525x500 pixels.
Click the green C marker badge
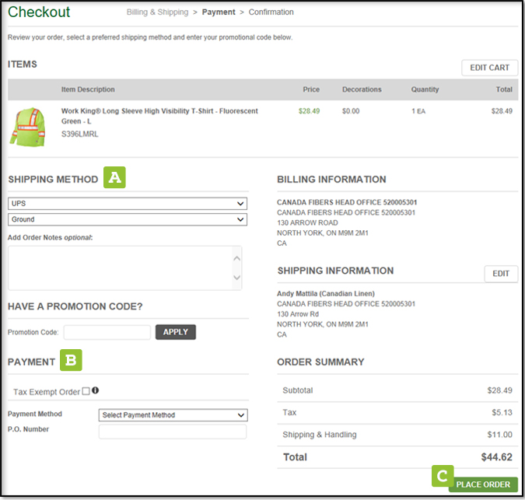click(x=443, y=474)
